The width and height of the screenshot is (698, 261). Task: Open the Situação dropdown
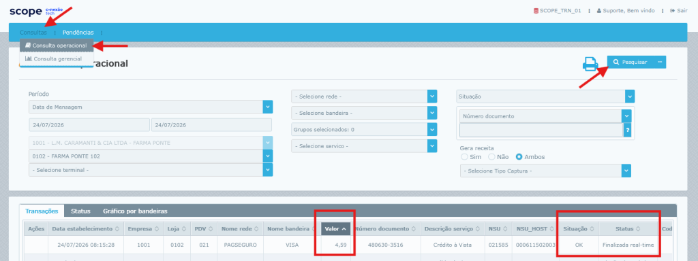545,97
